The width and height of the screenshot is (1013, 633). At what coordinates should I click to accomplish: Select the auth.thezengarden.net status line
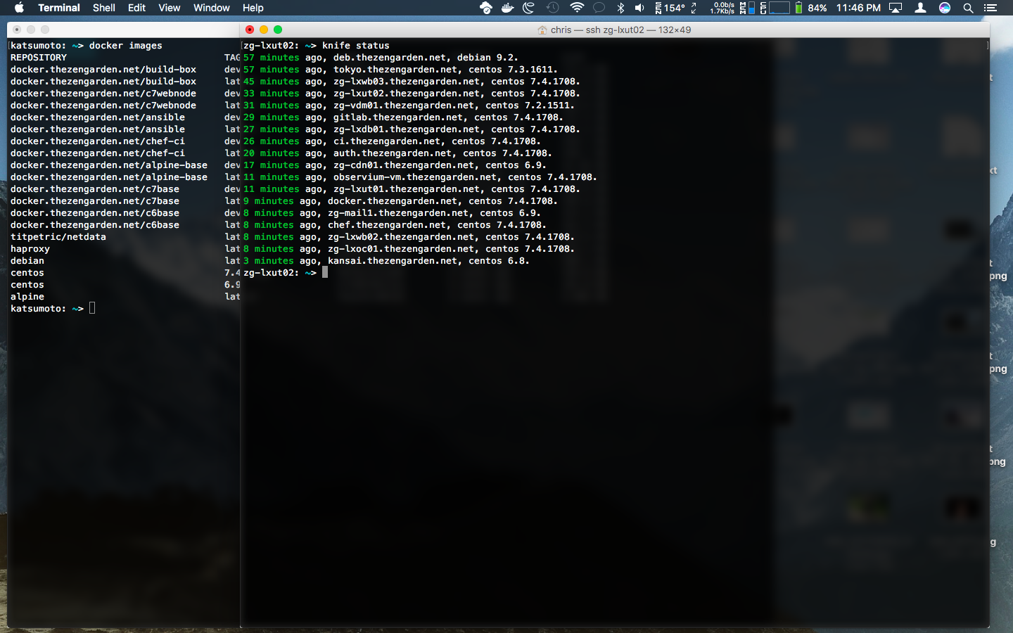click(397, 153)
